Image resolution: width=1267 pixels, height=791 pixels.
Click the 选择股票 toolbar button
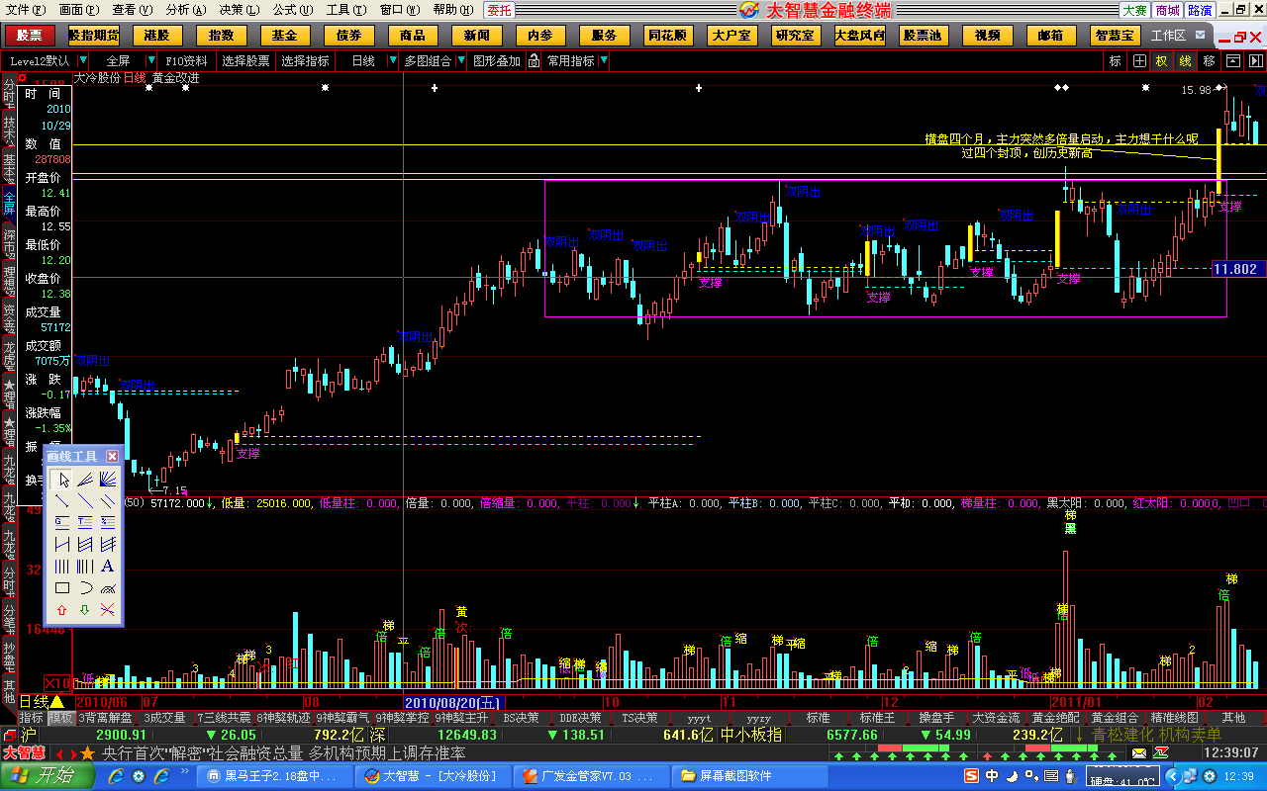[245, 60]
